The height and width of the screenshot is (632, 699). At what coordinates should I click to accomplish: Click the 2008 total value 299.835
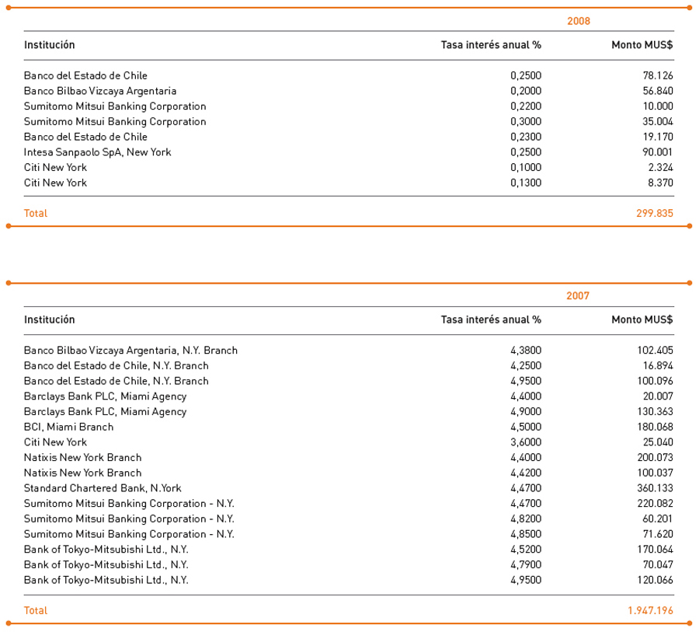[x=655, y=213]
